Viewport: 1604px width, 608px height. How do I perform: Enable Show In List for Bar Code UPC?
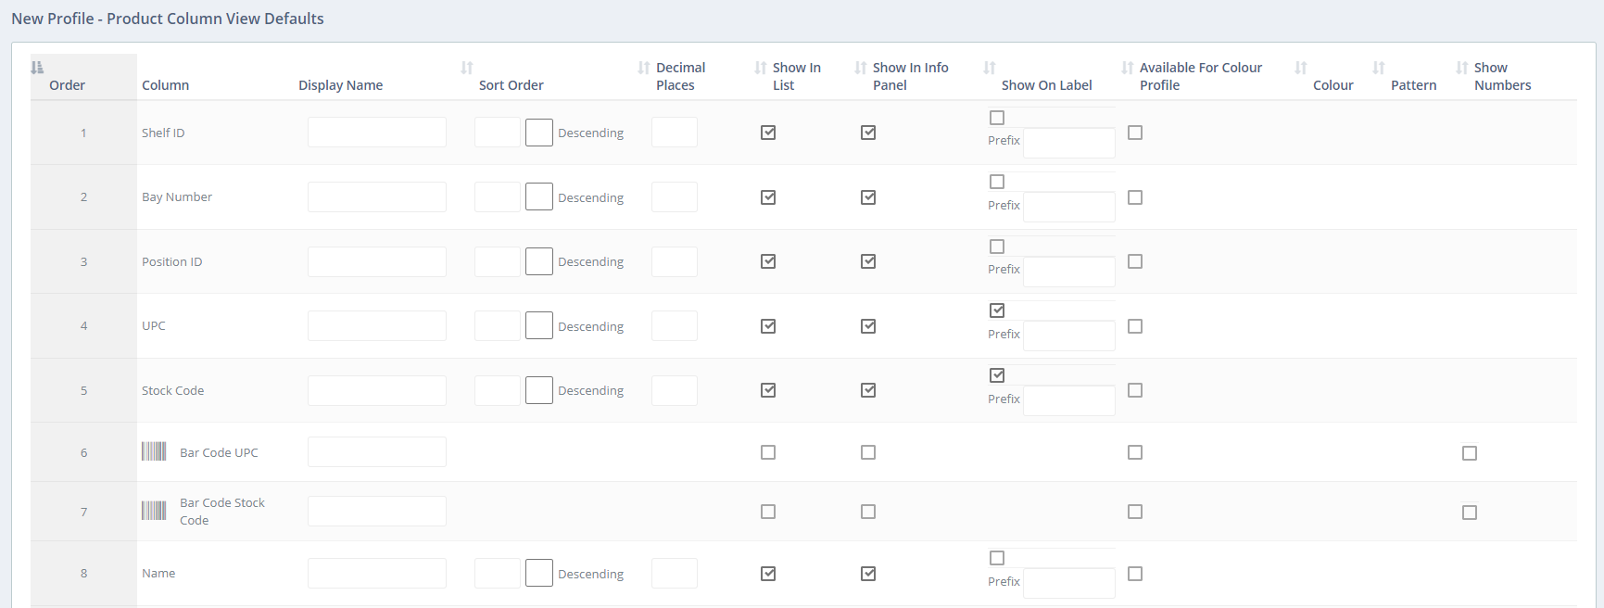[x=768, y=452]
